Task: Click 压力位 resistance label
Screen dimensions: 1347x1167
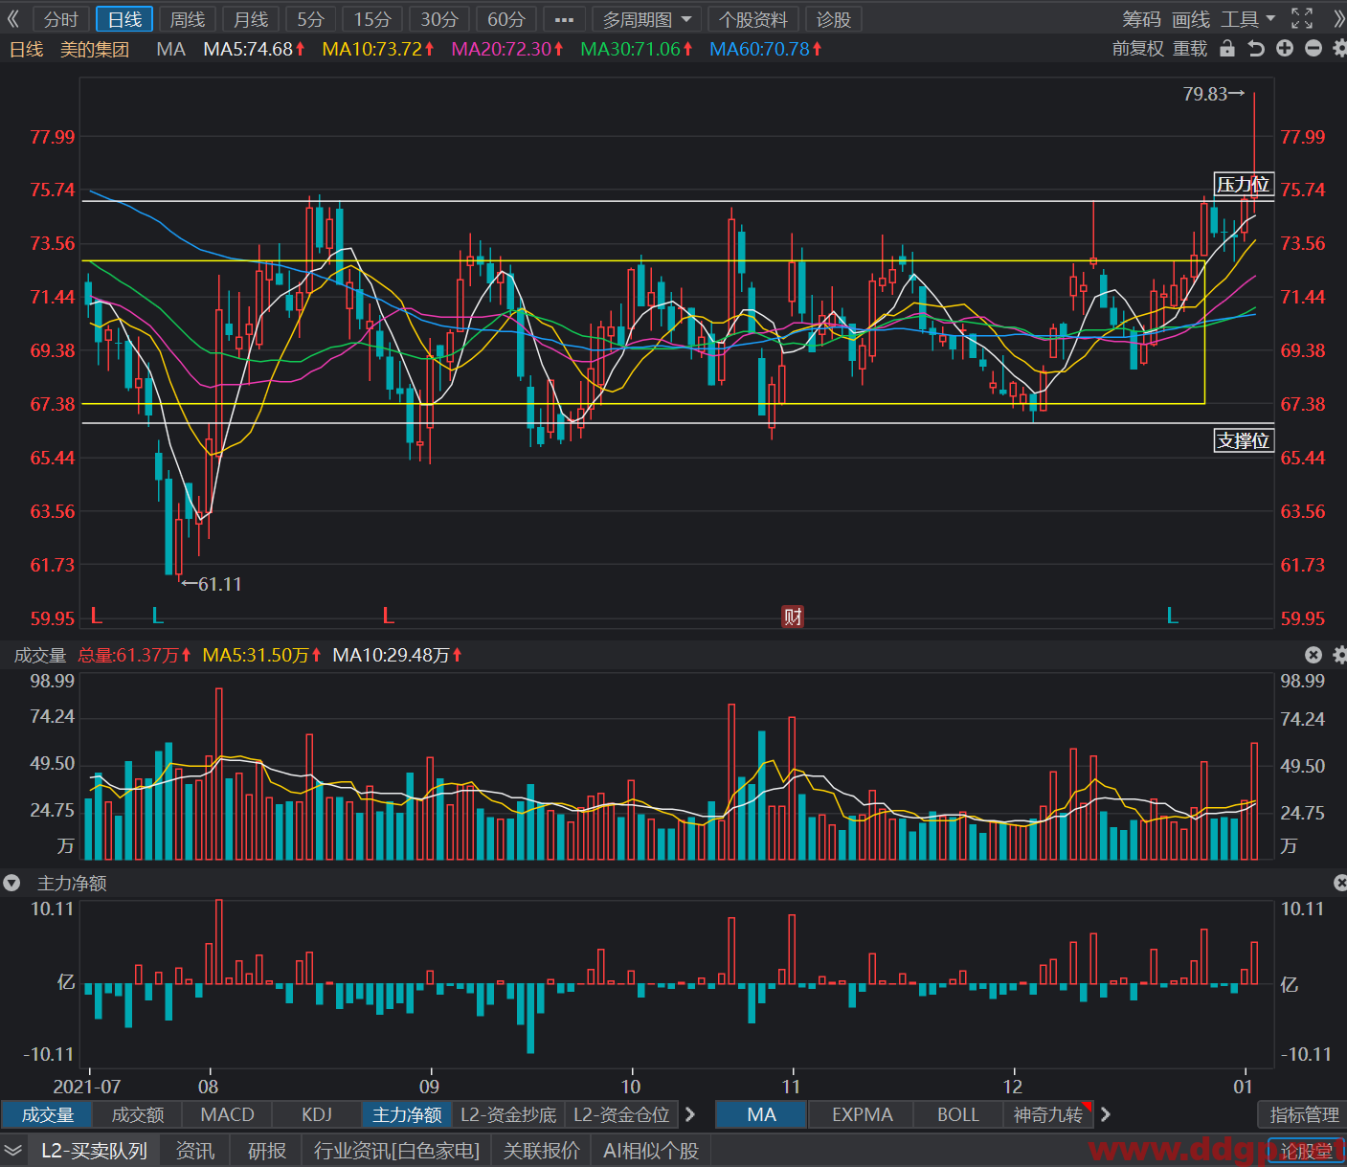Action: [x=1244, y=184]
